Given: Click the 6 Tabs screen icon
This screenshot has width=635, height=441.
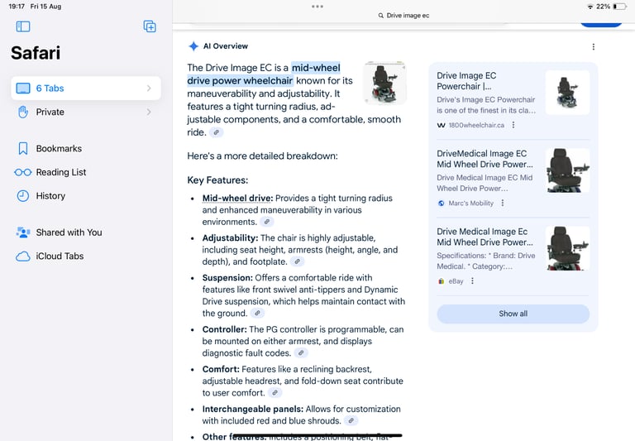Looking at the screenshot, I should click(x=23, y=88).
